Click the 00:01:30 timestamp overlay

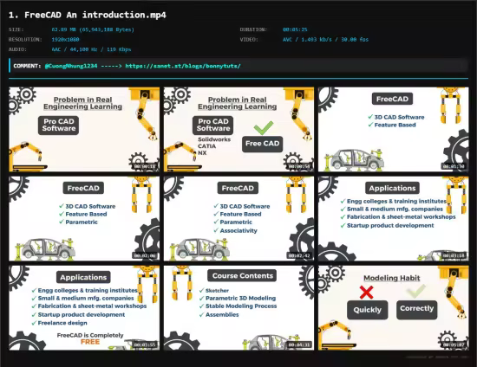click(x=454, y=166)
